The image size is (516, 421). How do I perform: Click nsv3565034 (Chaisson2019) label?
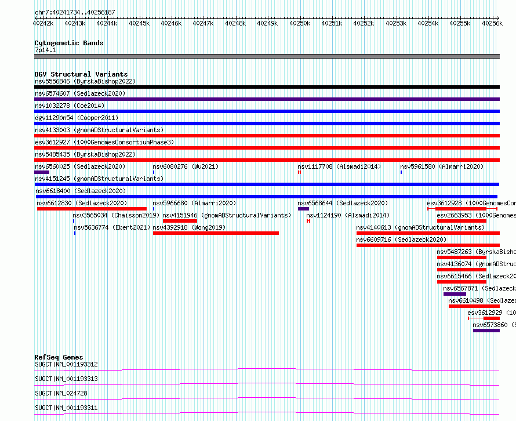click(x=116, y=215)
